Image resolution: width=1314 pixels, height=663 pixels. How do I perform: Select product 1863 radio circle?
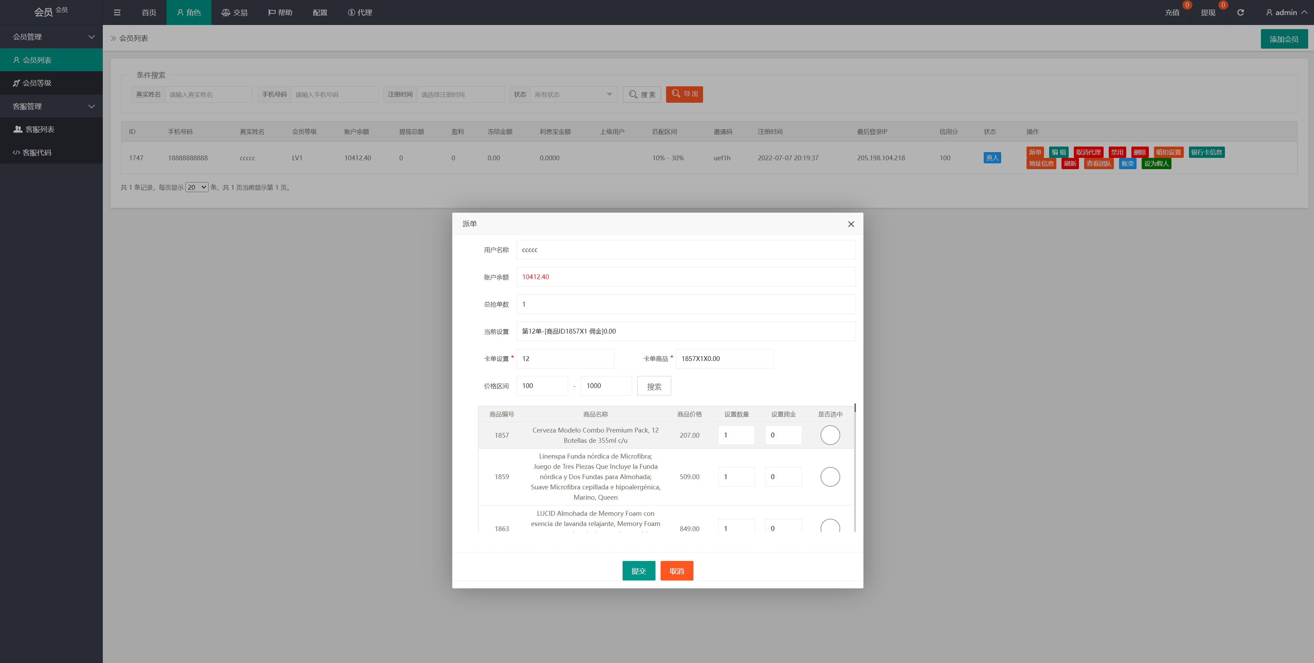(830, 526)
